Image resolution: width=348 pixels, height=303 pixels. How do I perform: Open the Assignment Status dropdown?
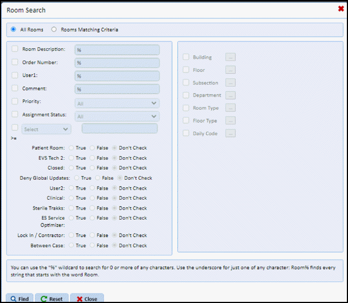[x=117, y=117]
